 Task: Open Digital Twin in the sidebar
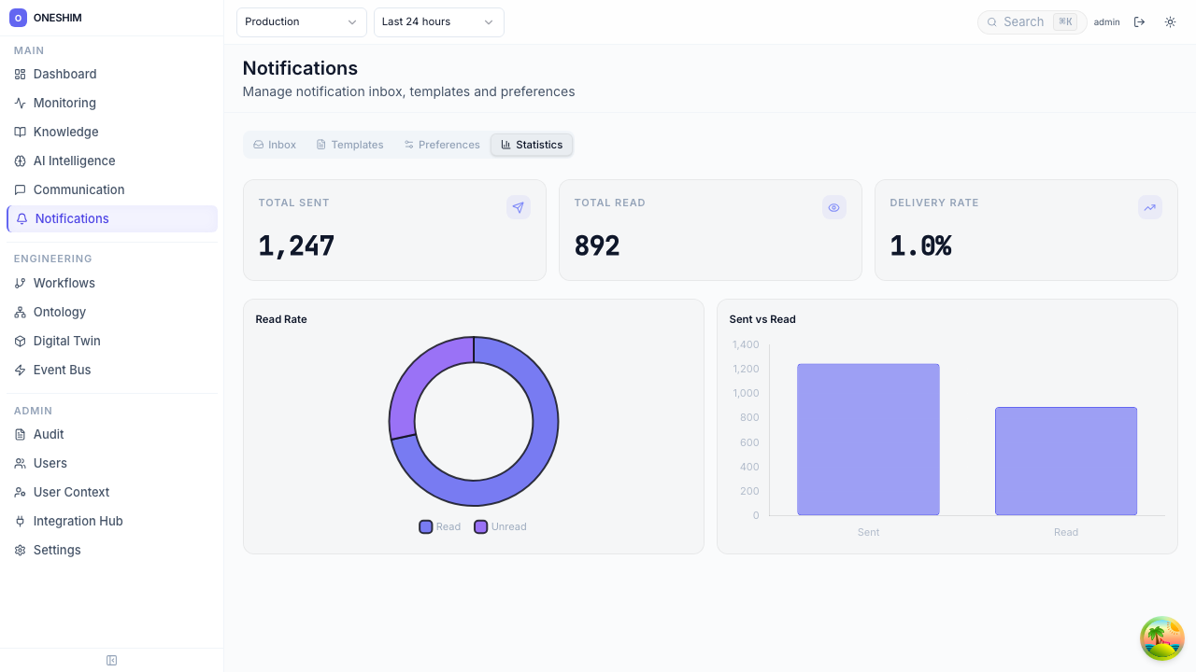(66, 341)
